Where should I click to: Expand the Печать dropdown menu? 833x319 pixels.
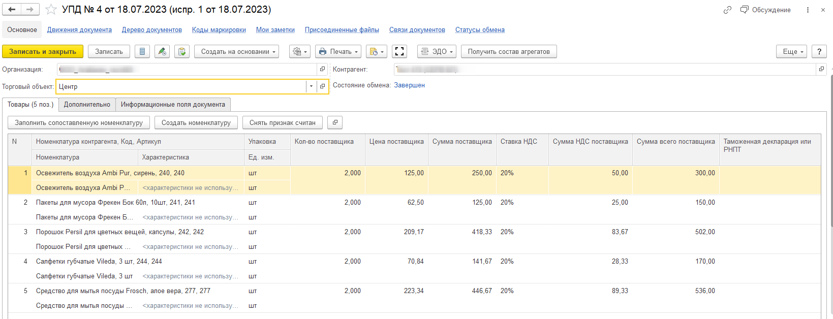pyautogui.click(x=338, y=51)
